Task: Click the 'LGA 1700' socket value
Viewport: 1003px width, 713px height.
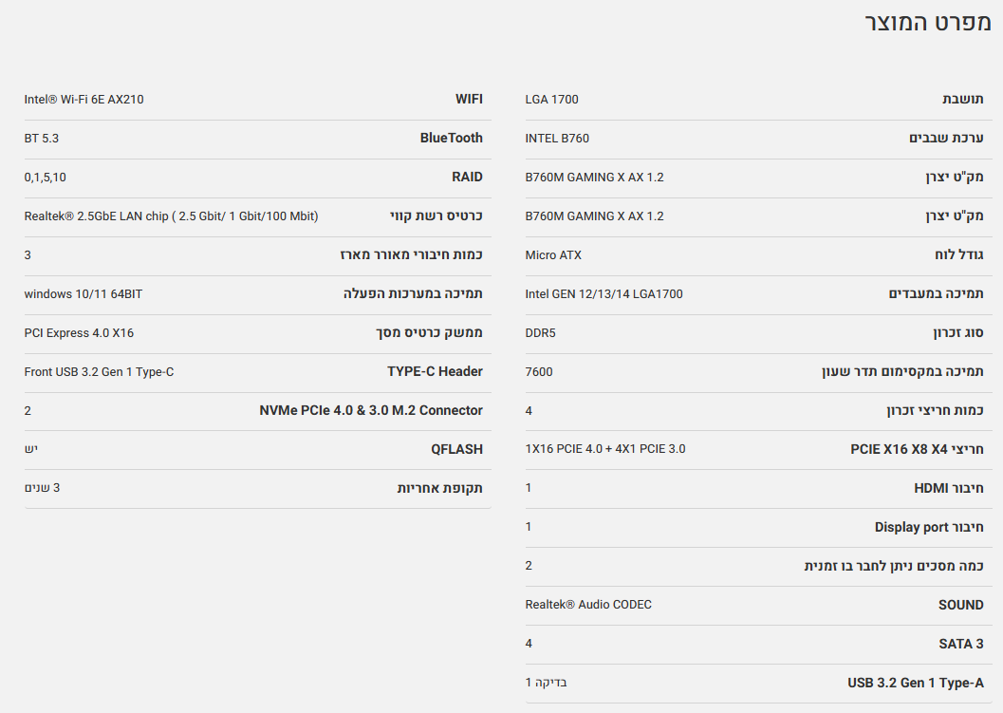Action: (551, 99)
